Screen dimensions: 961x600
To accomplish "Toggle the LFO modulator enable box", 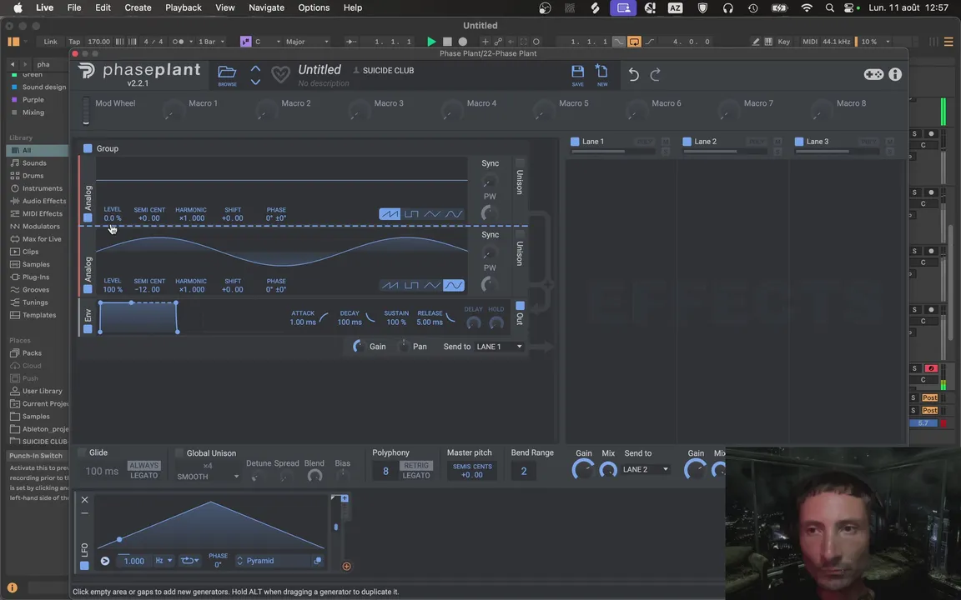I will 84,566.
